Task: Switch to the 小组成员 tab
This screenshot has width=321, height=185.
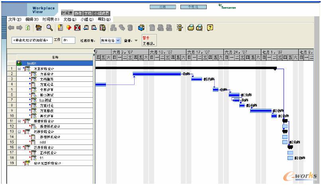Action: (101, 13)
